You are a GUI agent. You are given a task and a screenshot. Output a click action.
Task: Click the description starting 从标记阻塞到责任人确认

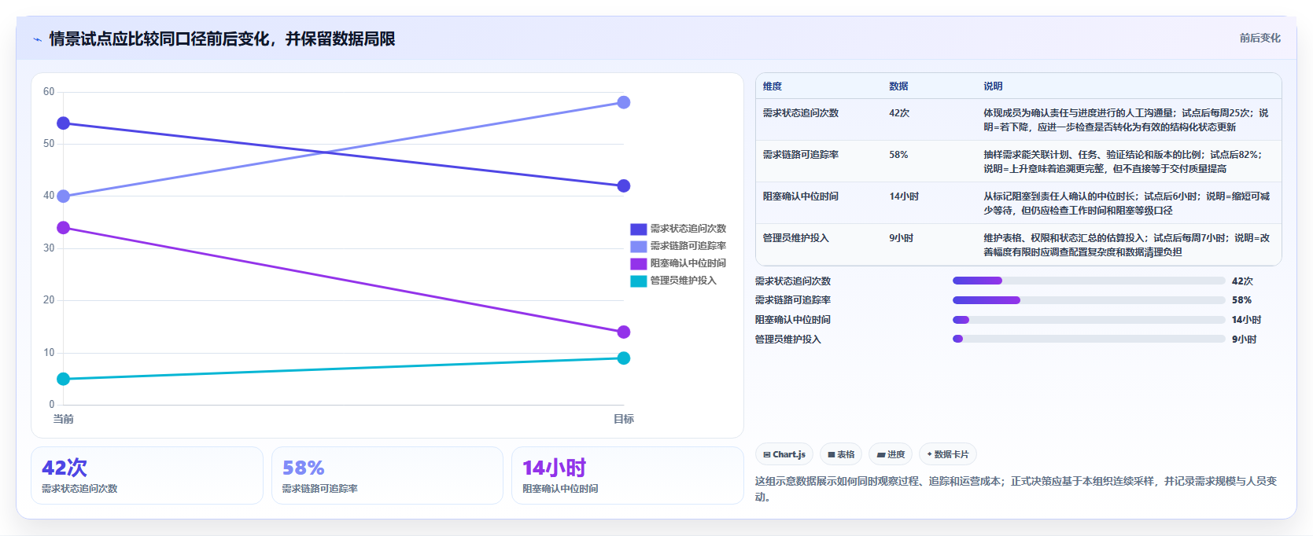click(x=1127, y=204)
